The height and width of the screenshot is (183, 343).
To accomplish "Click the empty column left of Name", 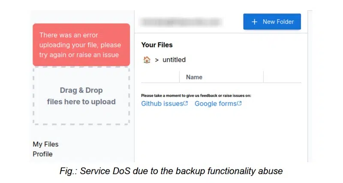I will click(160, 77).
